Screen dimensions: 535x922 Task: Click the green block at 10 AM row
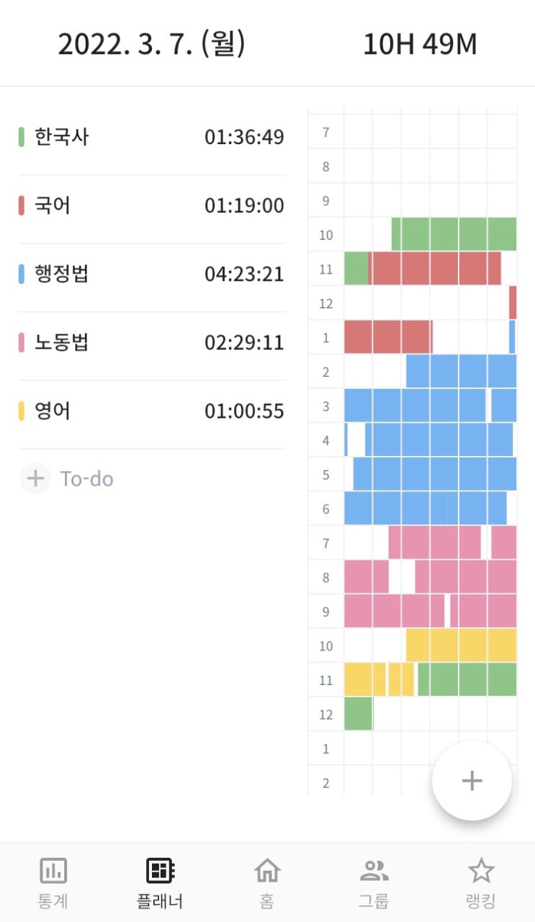coord(454,234)
